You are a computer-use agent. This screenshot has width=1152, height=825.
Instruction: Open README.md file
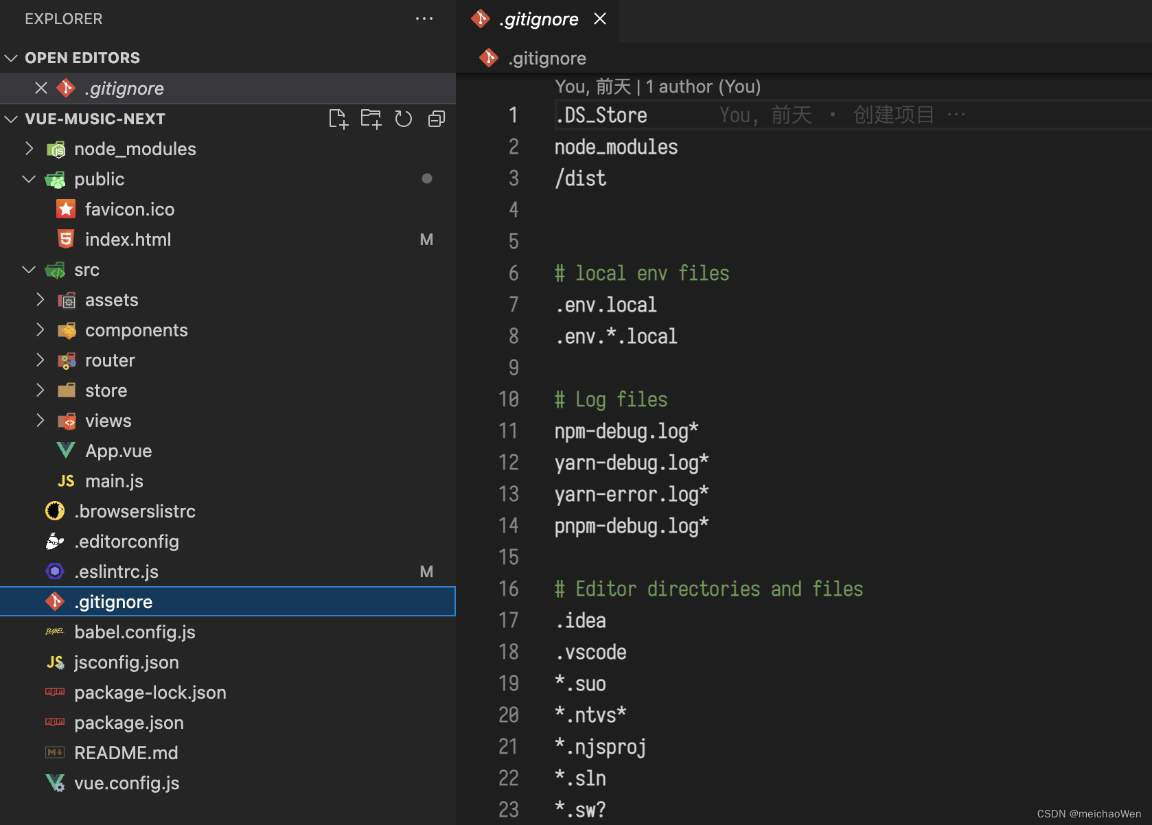[228, 752]
